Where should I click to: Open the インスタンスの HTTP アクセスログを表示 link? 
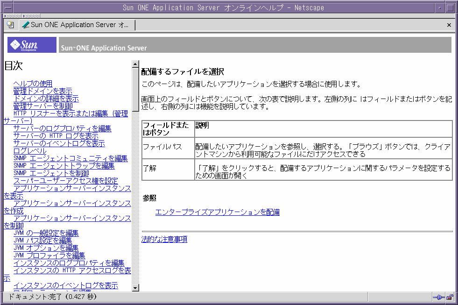click(72, 270)
